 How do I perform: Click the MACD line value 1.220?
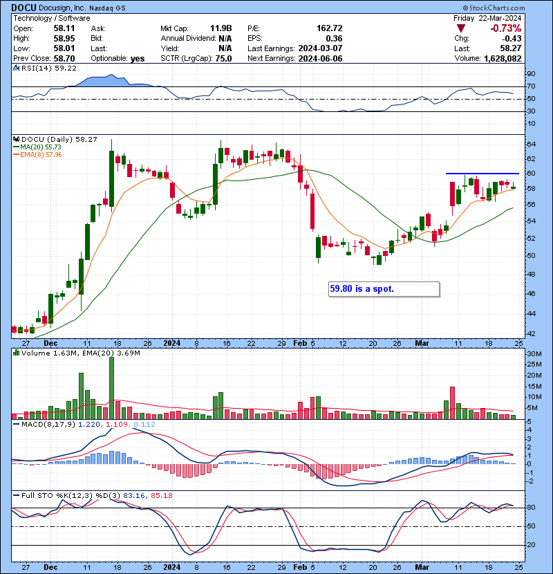[x=90, y=425]
